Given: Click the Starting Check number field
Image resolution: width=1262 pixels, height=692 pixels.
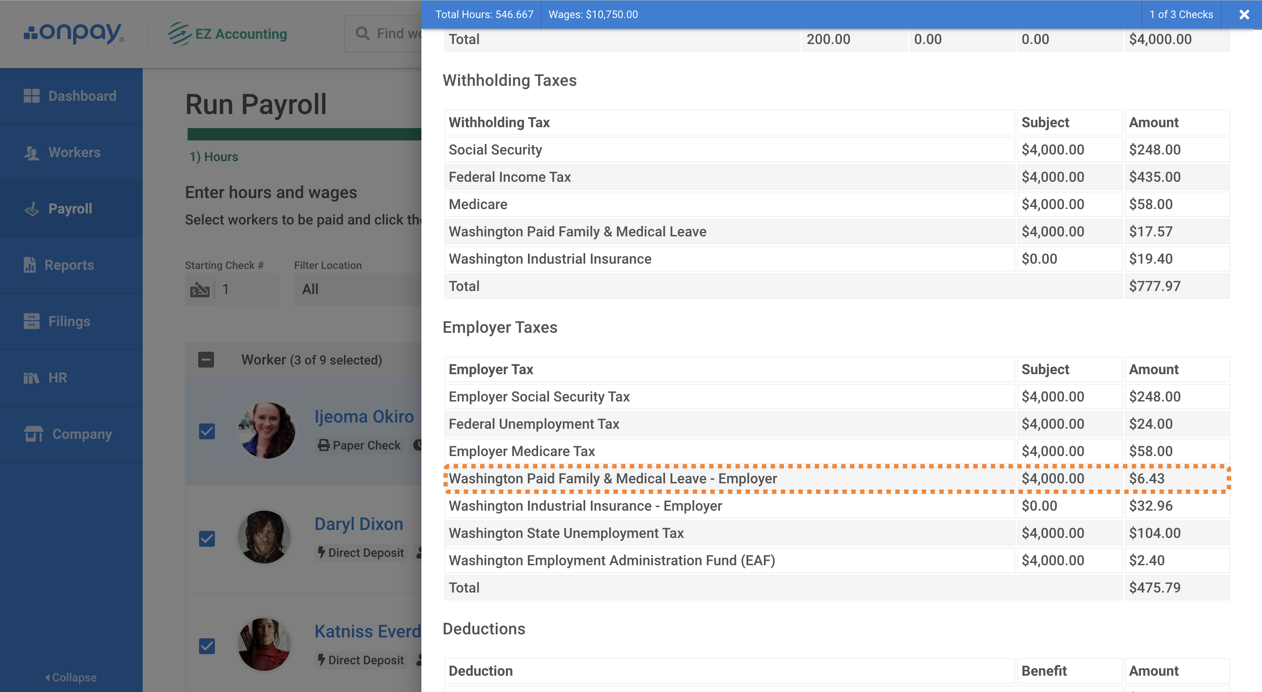Looking at the screenshot, I should pos(247,290).
